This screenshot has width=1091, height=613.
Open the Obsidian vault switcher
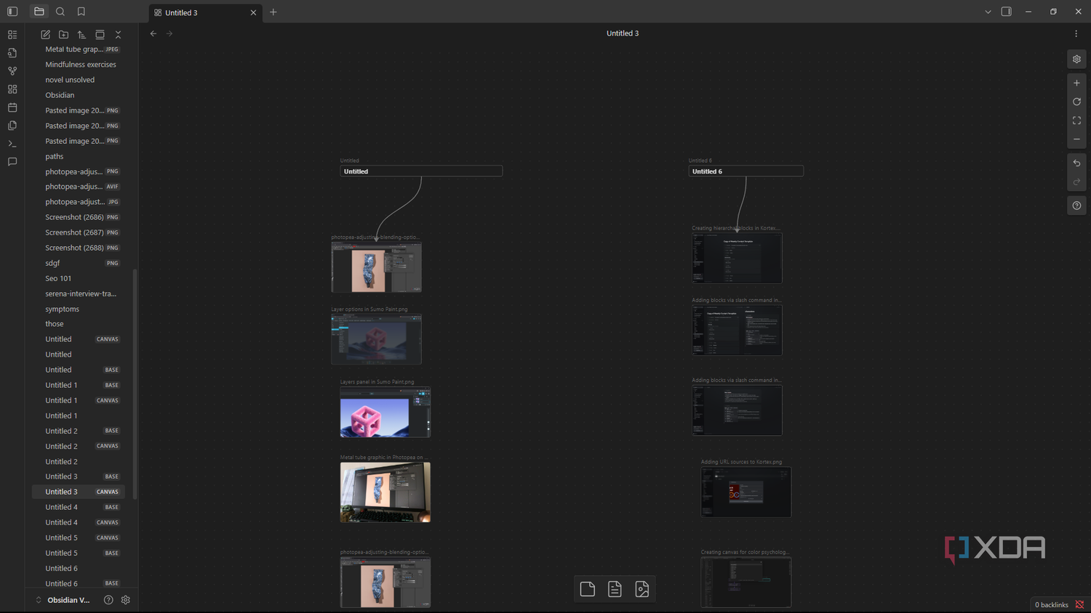click(63, 600)
